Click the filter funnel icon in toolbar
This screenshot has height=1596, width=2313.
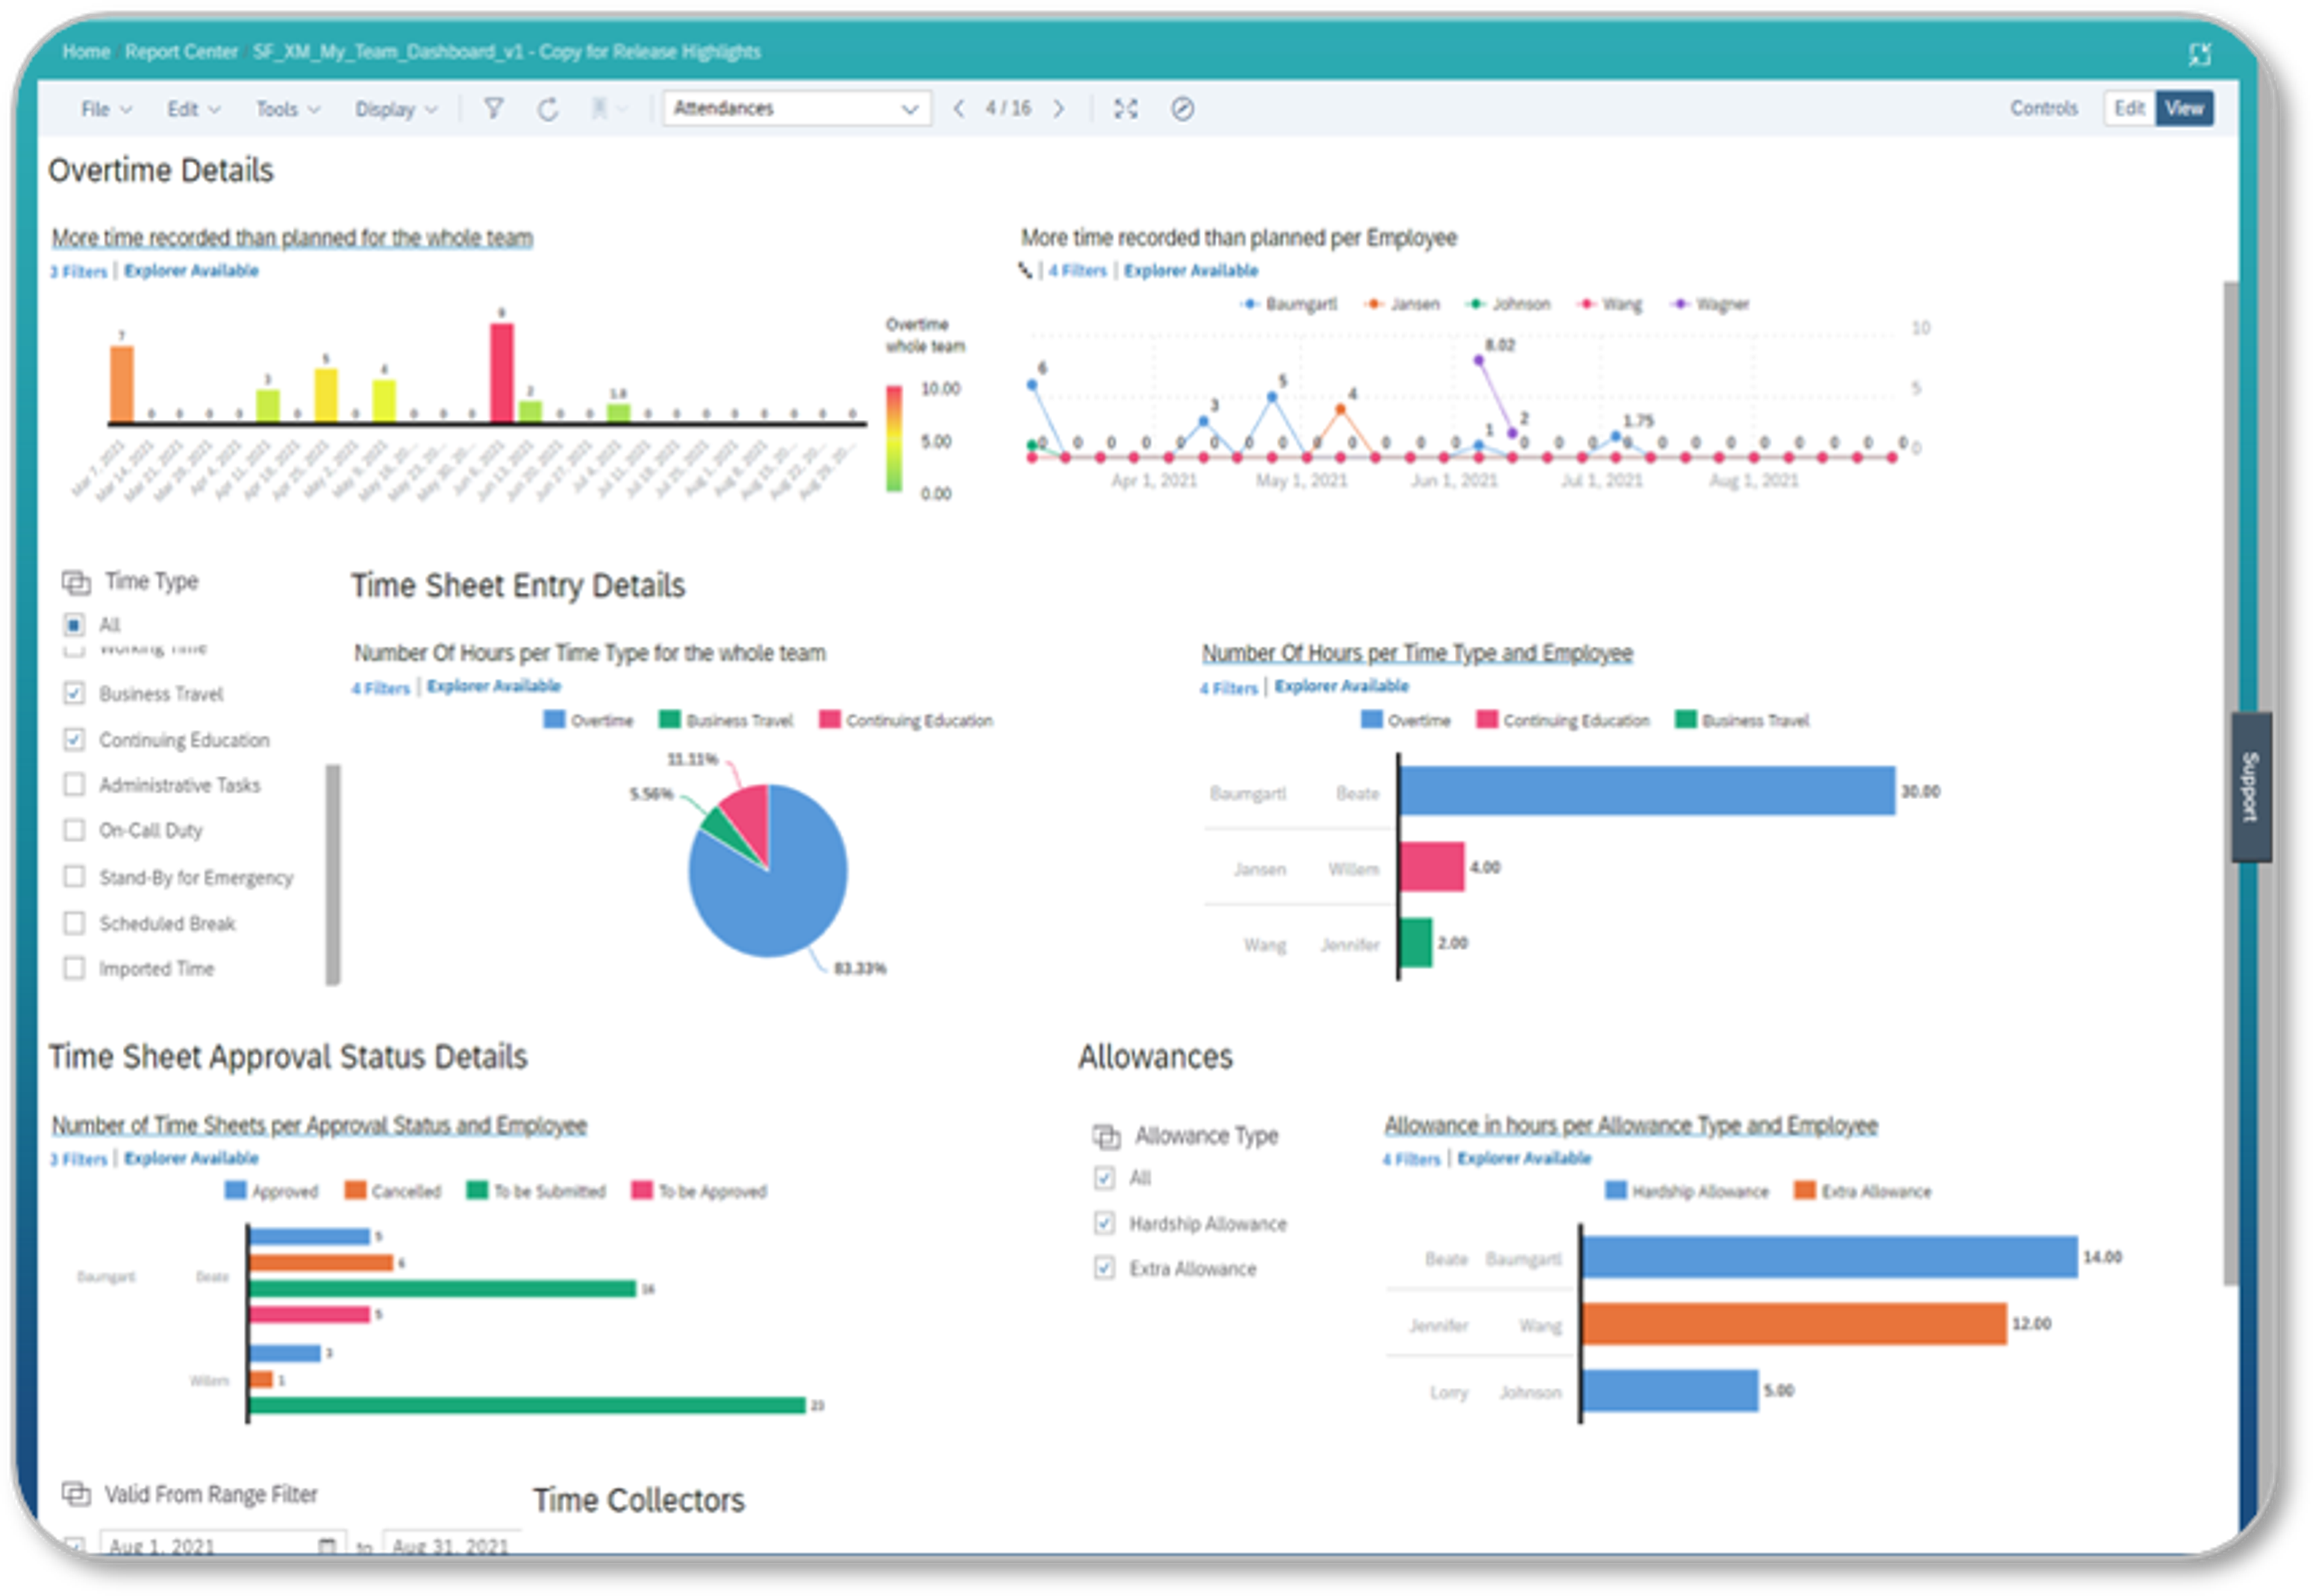click(493, 108)
